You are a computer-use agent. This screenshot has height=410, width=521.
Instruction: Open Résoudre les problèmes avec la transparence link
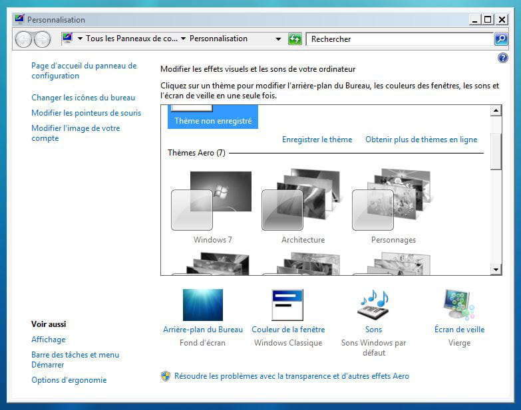[291, 376]
